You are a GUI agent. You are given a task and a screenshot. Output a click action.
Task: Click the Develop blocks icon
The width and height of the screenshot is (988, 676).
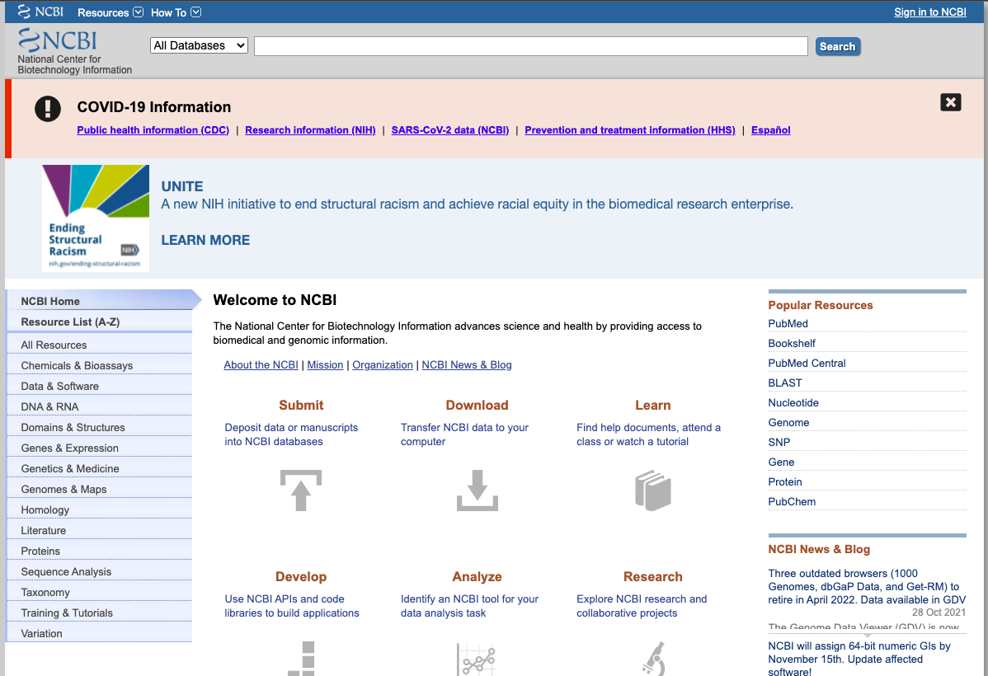pyautogui.click(x=302, y=659)
